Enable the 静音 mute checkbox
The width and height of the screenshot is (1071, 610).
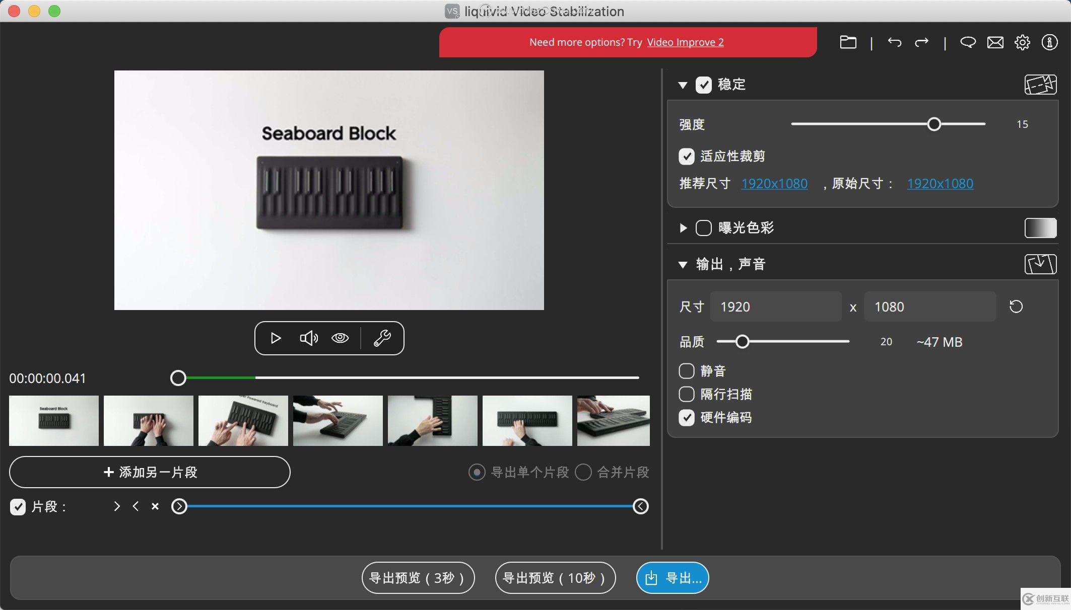coord(687,371)
